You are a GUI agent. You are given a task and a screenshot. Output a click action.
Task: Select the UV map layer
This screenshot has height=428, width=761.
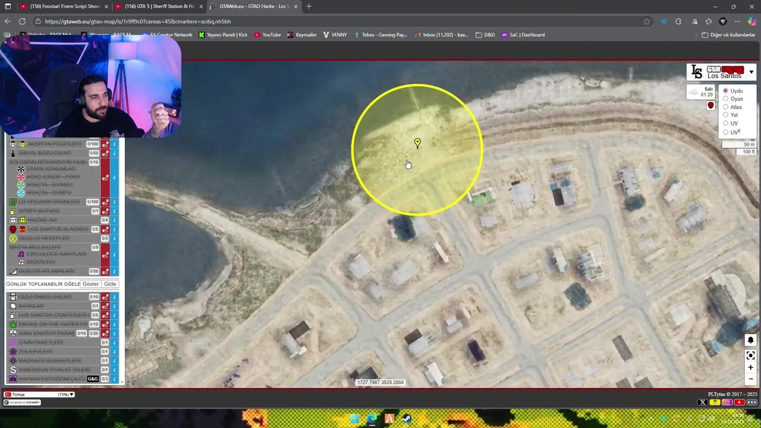tap(725, 124)
